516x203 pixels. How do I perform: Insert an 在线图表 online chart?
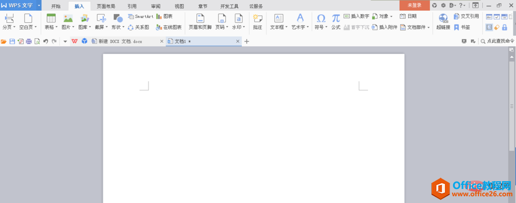coord(169,28)
